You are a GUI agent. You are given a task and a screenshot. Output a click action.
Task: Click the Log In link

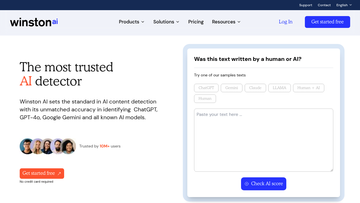point(285,22)
